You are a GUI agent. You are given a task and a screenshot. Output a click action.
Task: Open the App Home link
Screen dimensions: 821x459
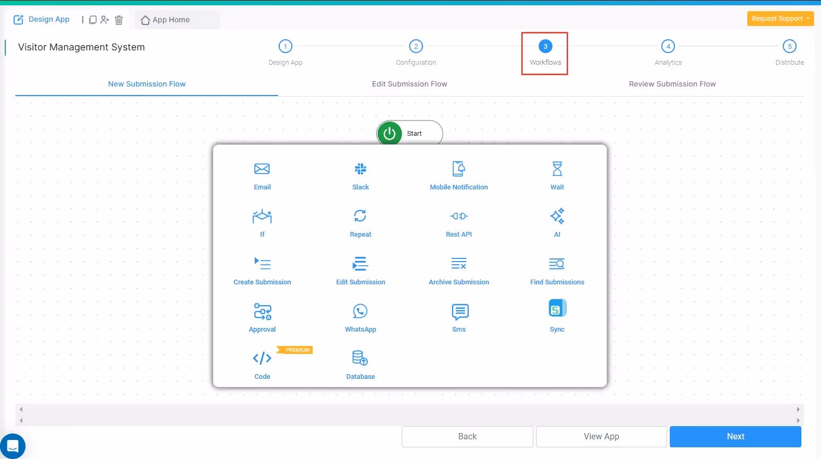[x=171, y=20]
